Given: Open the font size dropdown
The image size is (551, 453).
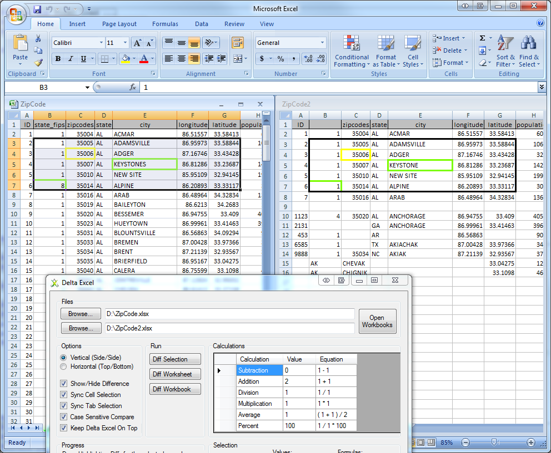Looking at the screenshot, I should click(125, 43).
